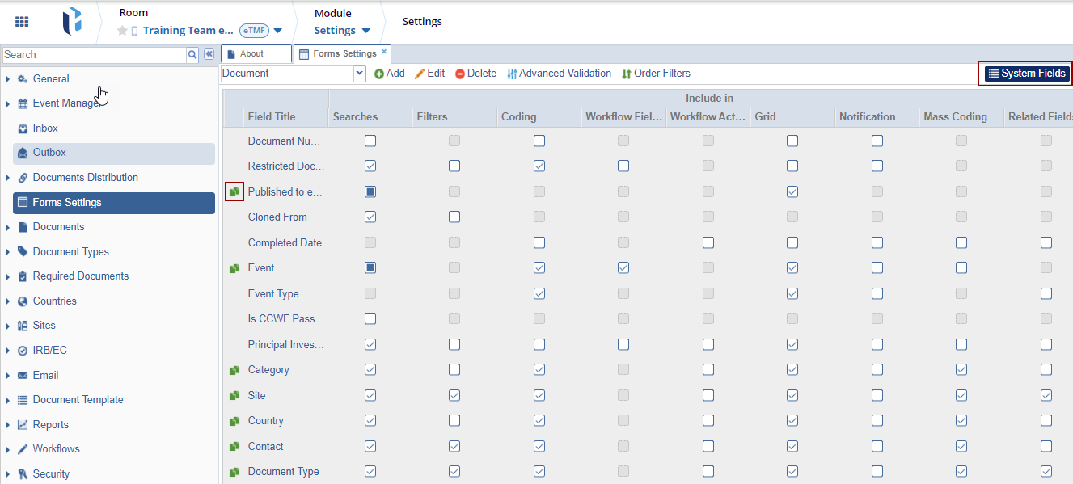
Task: Click into the sidebar Search field
Action: click(94, 55)
